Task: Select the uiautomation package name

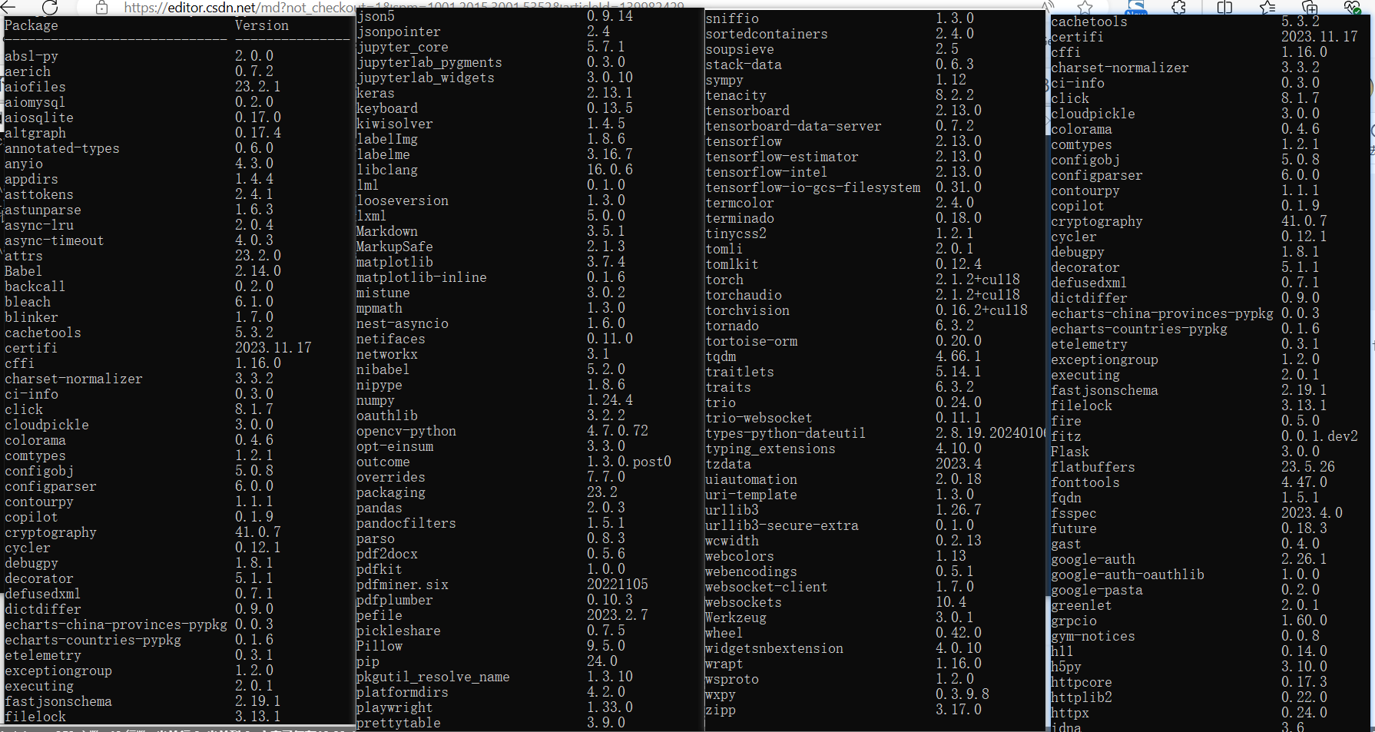Action: [751, 479]
